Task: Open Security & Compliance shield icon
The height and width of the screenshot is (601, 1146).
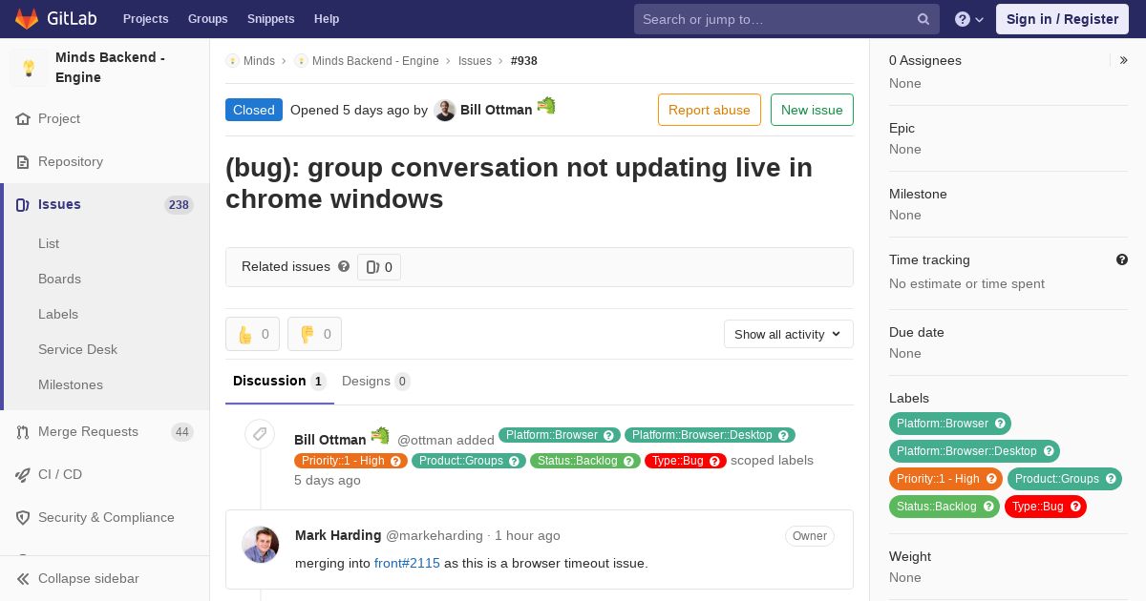Action: tap(23, 518)
